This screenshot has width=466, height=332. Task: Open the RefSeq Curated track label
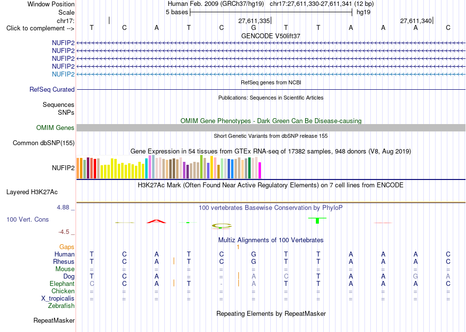click(x=52, y=89)
